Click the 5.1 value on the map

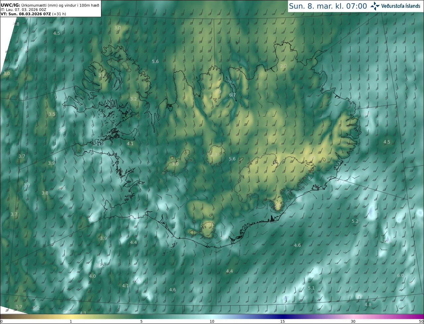click(311, 288)
